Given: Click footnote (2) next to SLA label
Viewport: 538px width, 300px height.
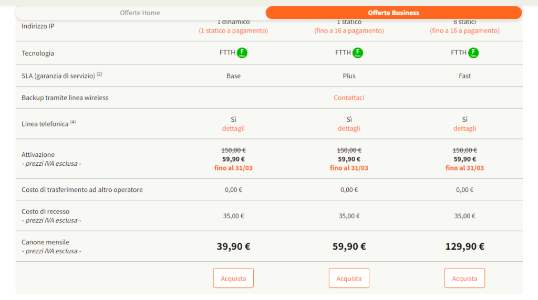Looking at the screenshot, I should click(x=99, y=74).
